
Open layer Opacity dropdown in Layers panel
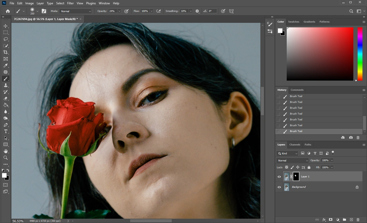(x=332, y=160)
